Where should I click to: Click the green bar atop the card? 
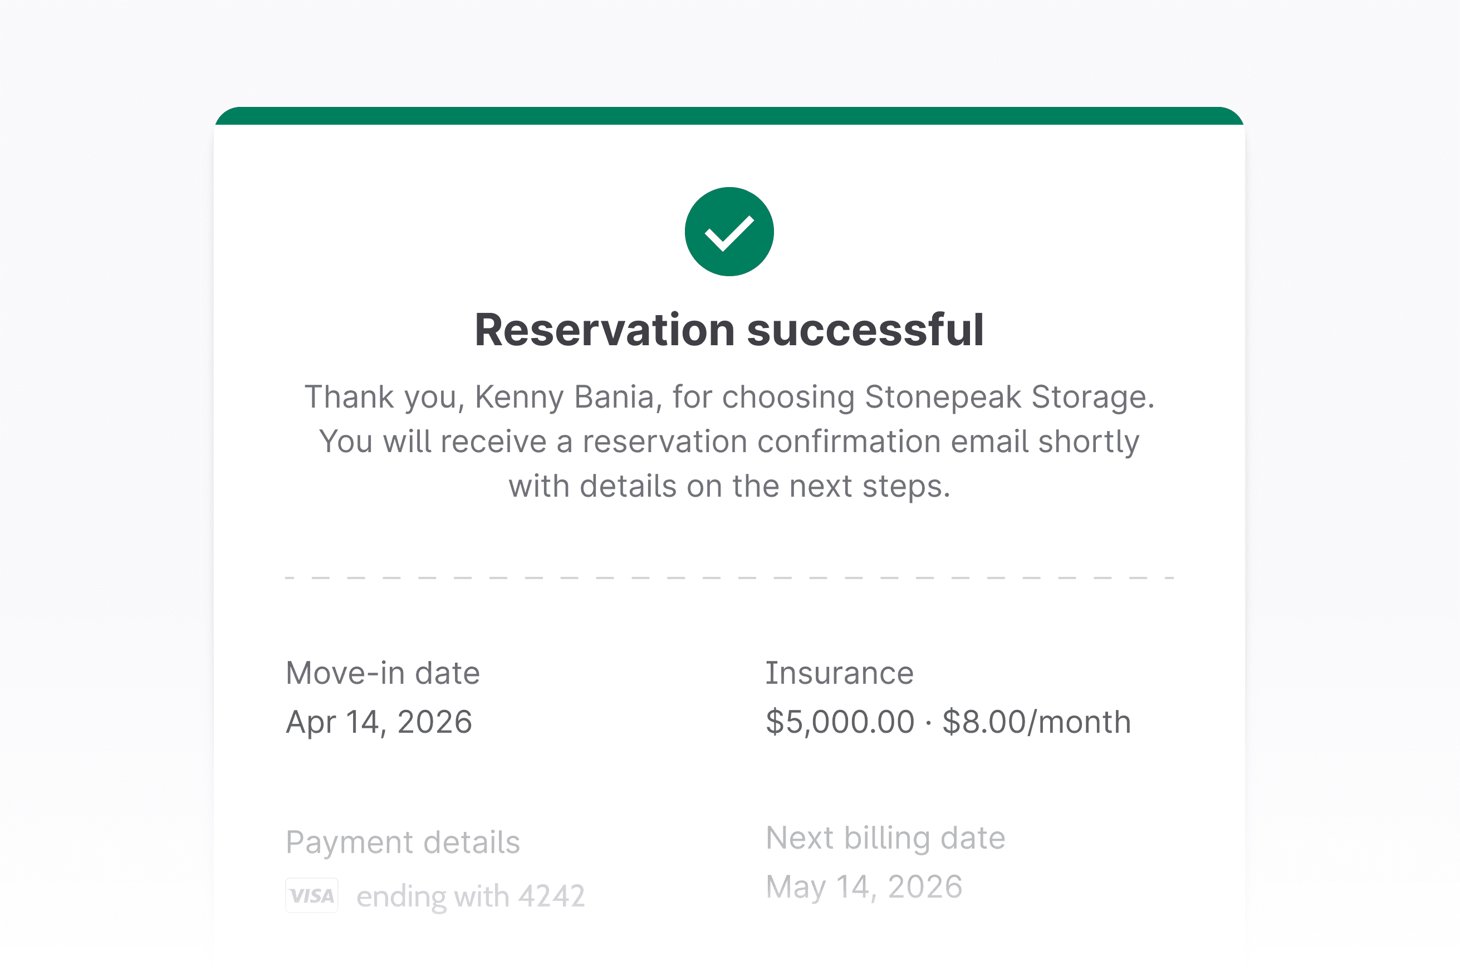point(729,116)
